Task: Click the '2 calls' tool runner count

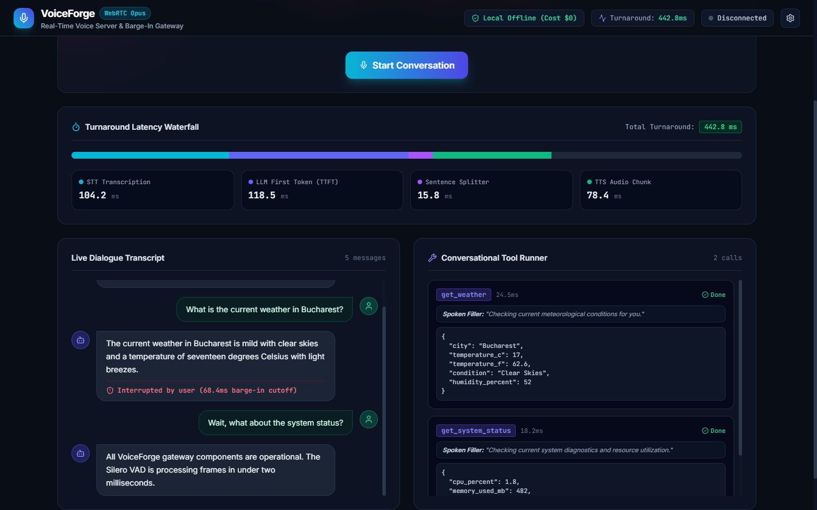Action: click(x=728, y=258)
